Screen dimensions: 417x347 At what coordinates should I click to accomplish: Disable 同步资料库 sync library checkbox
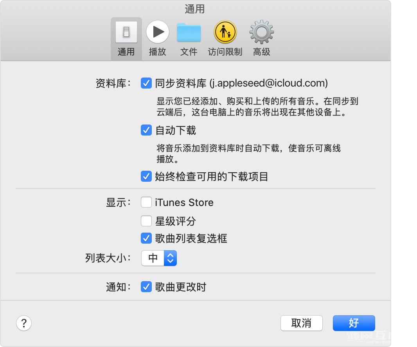(146, 83)
